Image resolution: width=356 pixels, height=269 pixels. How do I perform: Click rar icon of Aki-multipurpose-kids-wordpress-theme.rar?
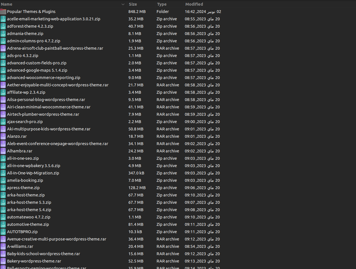tap(3, 129)
